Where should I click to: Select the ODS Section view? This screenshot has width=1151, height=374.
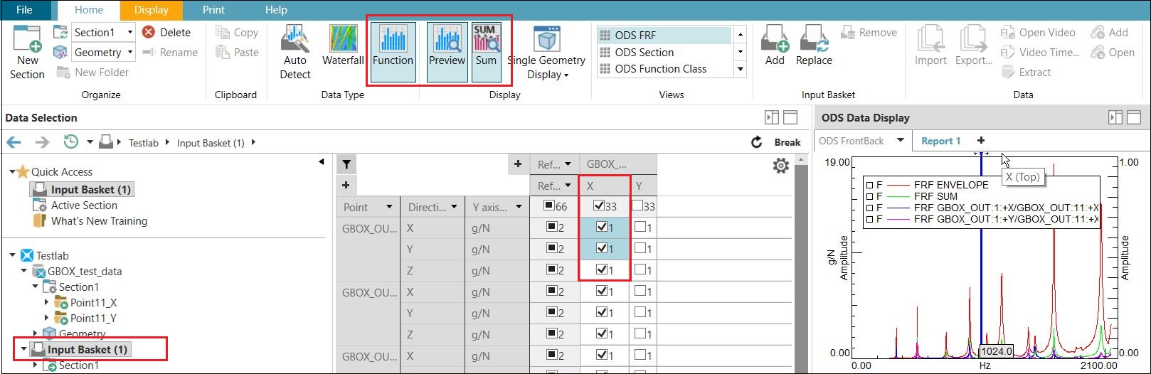pyautogui.click(x=664, y=52)
